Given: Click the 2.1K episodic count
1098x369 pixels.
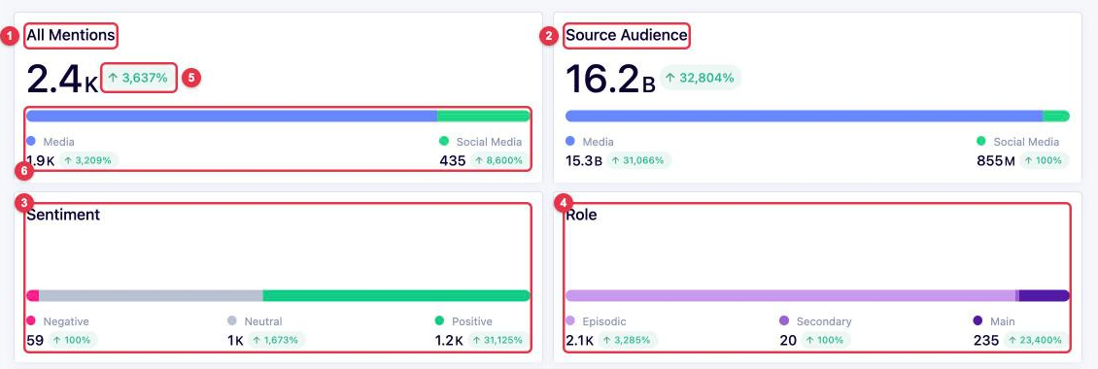Looking at the screenshot, I should coord(580,340).
